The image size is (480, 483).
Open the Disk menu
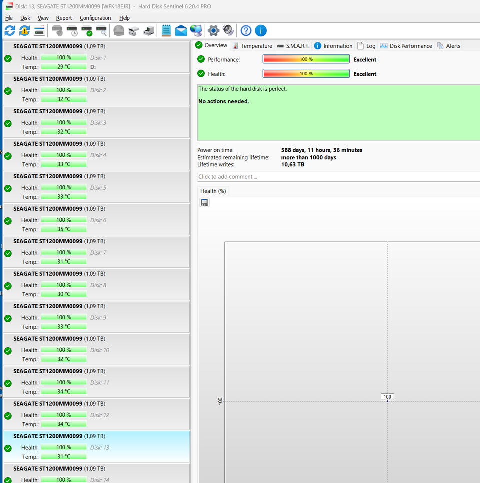25,18
